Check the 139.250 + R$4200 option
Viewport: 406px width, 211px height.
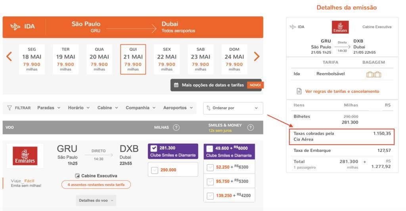click(x=210, y=196)
